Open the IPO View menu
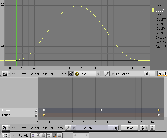This screenshot has height=138, width=167. point(22,74)
